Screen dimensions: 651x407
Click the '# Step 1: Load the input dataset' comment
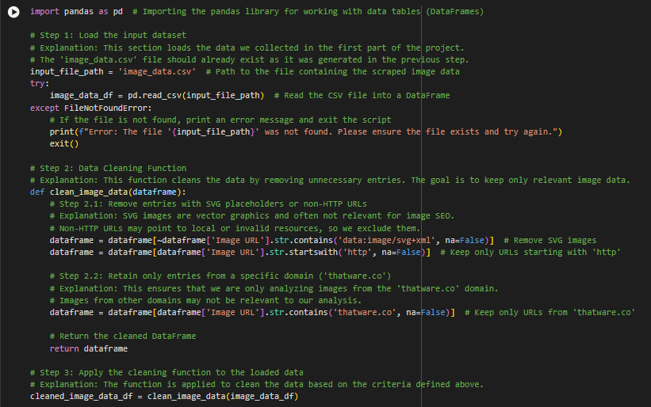[108, 35]
